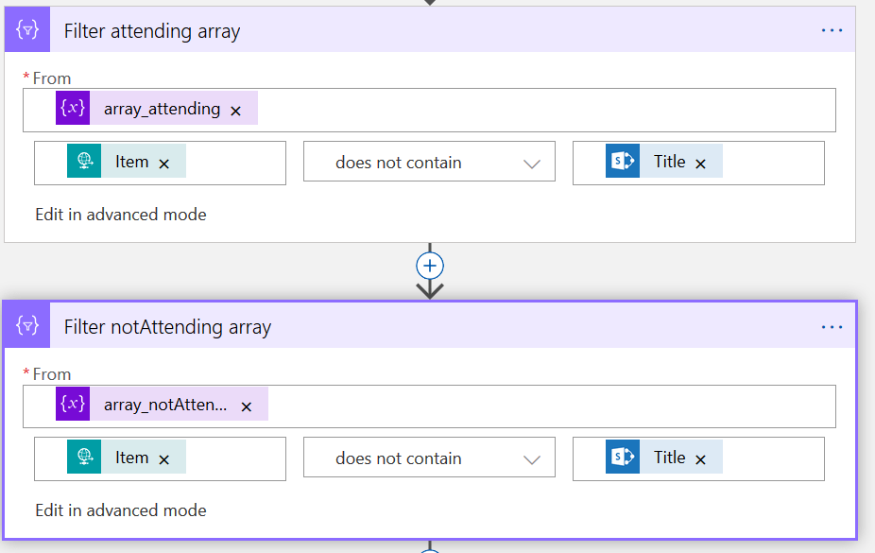Viewport: 875px width, 553px height.
Task: Remove Title token from notAttending filter
Action: click(701, 459)
